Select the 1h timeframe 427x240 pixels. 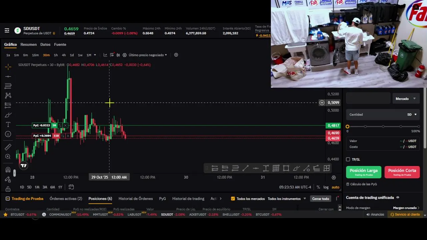(x=56, y=55)
